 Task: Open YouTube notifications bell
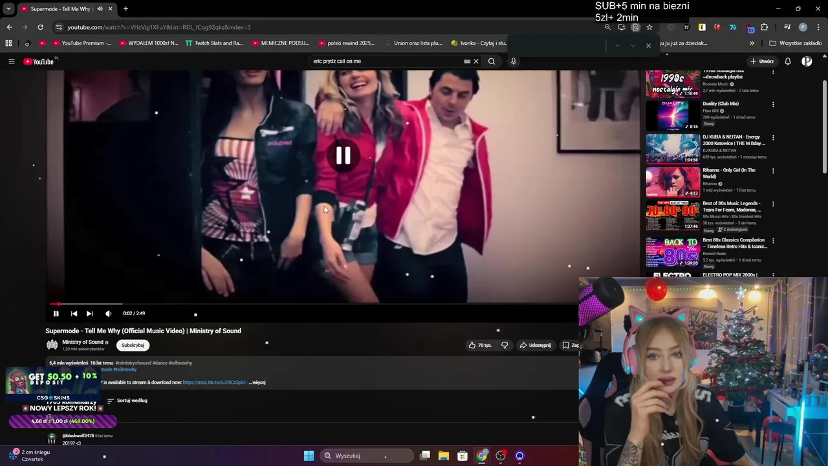click(788, 61)
